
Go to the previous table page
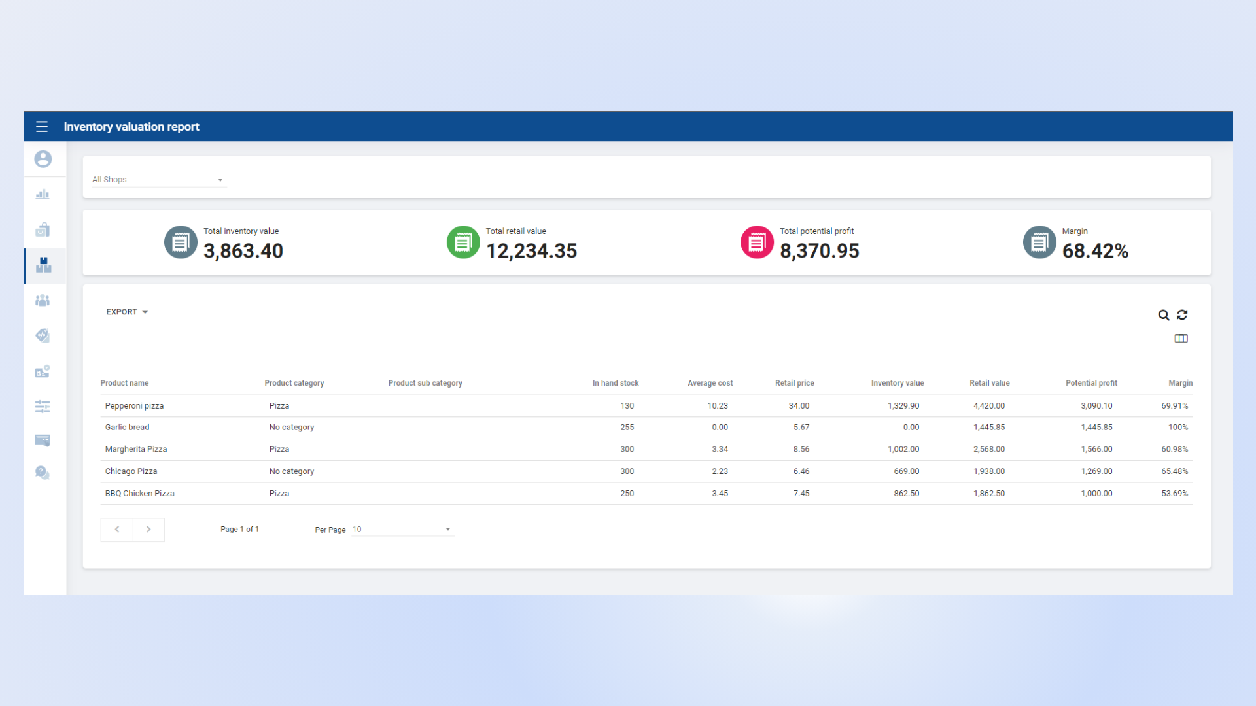click(x=117, y=529)
